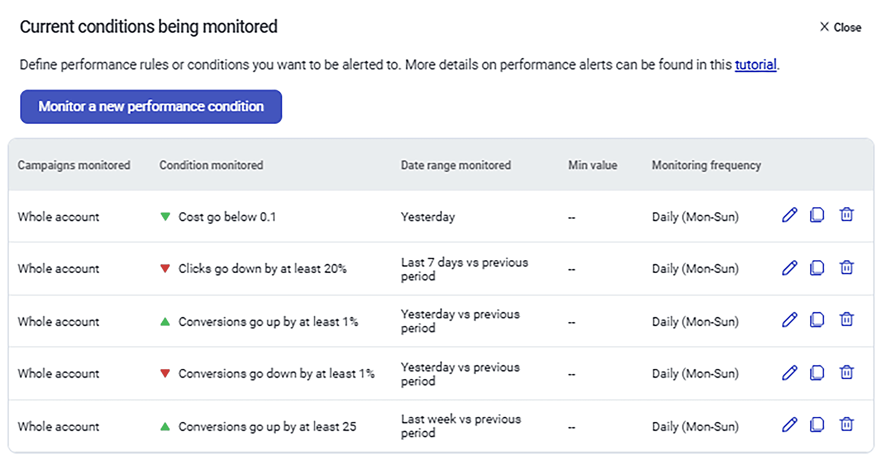Click Monitor a new performance condition

(x=151, y=106)
